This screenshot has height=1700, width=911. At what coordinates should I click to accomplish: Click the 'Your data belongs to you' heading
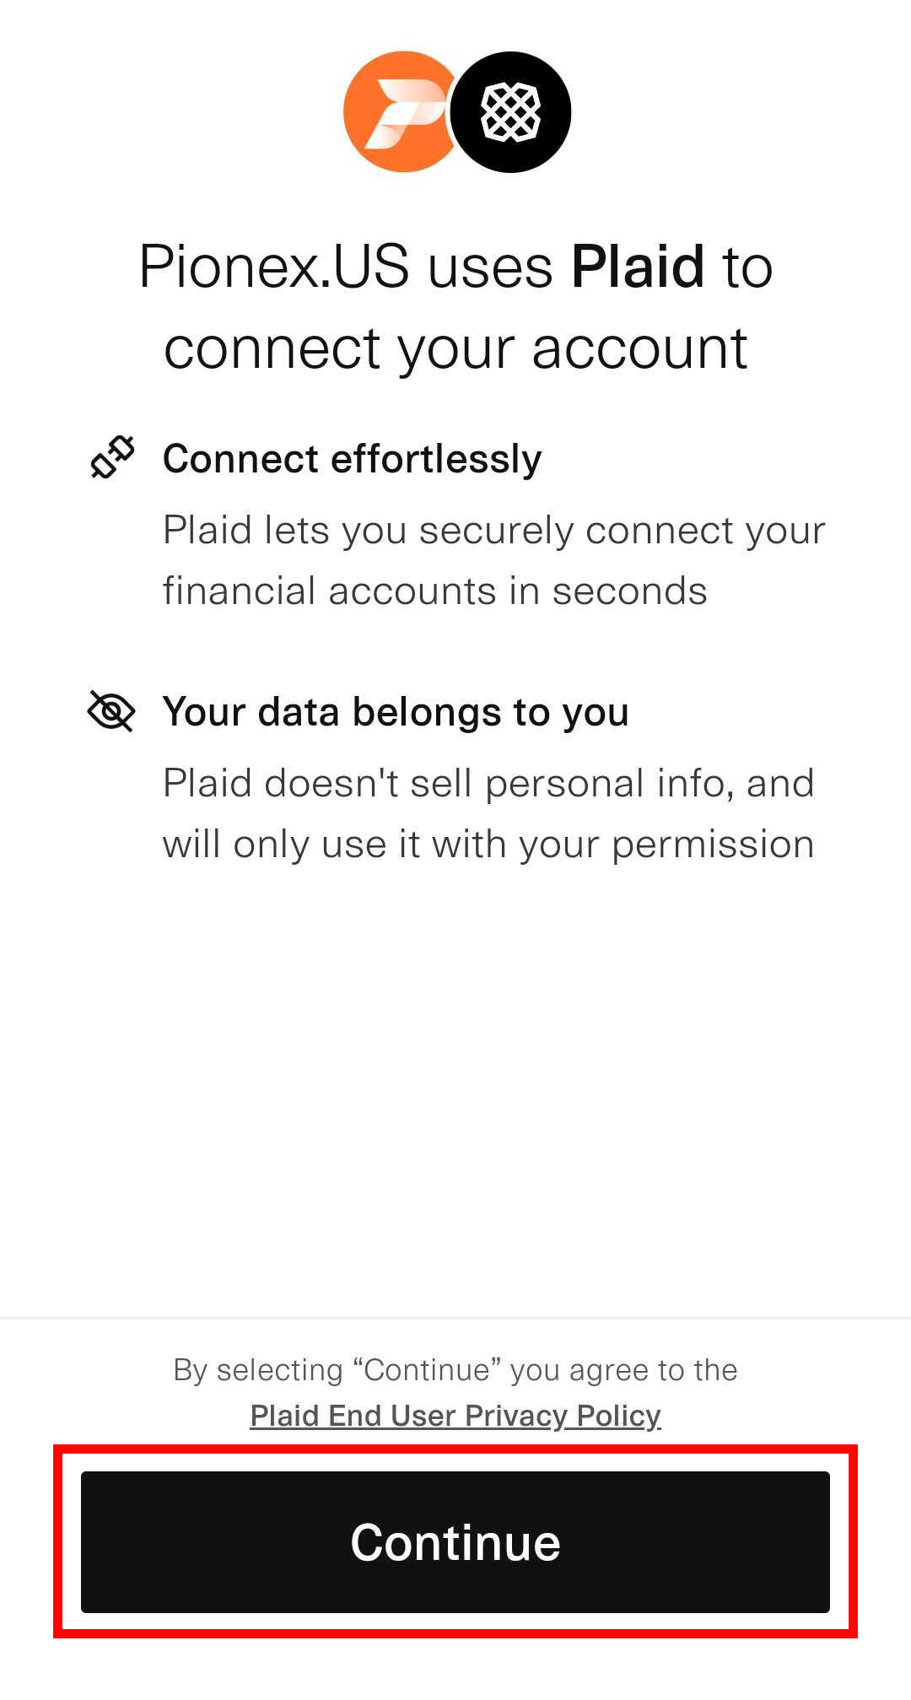[x=396, y=712]
